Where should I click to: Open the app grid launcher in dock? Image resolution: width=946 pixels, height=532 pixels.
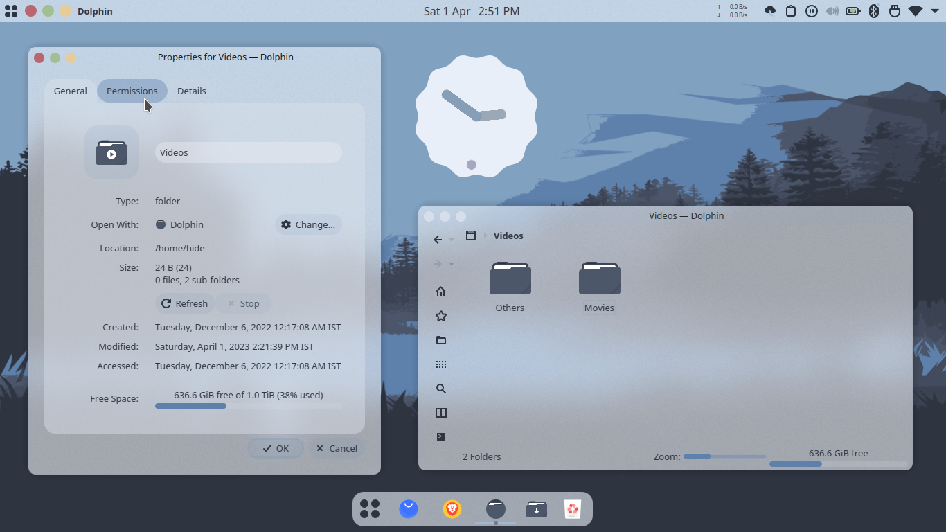[x=370, y=509]
